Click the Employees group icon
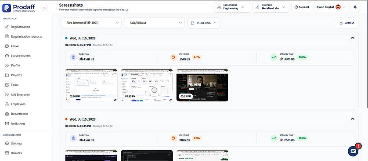The width and height of the screenshot is (368, 161). coord(7,104)
